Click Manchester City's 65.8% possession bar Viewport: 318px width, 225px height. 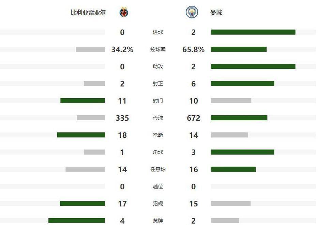click(x=239, y=49)
